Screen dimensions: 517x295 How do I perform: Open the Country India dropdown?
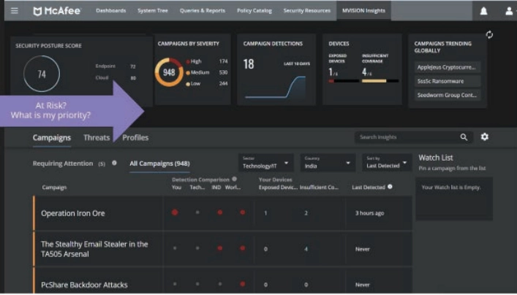(328, 163)
